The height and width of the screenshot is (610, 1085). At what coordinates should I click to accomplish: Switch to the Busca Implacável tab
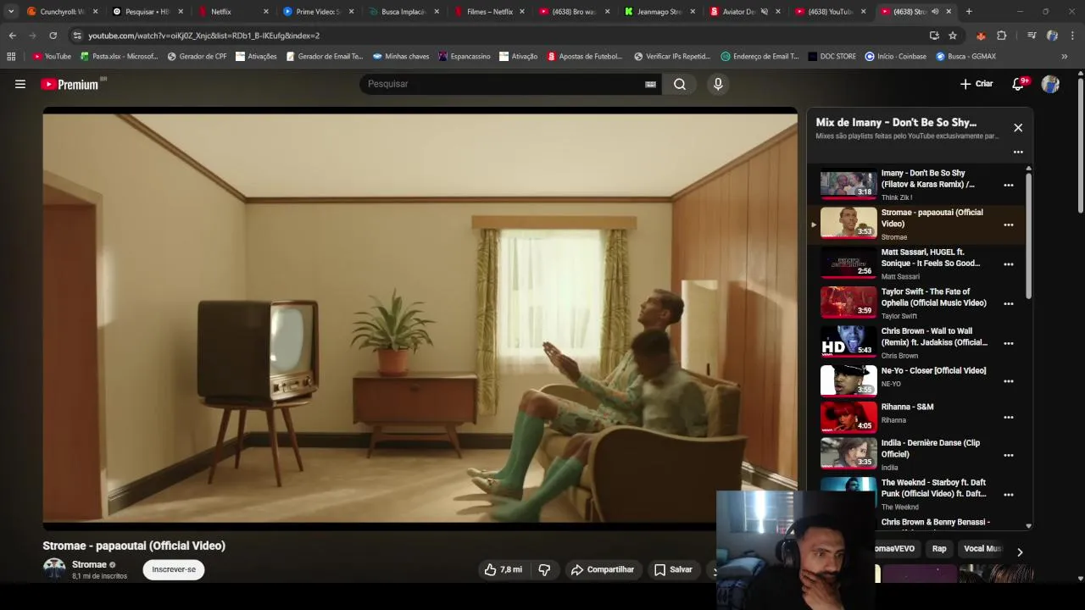pyautogui.click(x=403, y=12)
